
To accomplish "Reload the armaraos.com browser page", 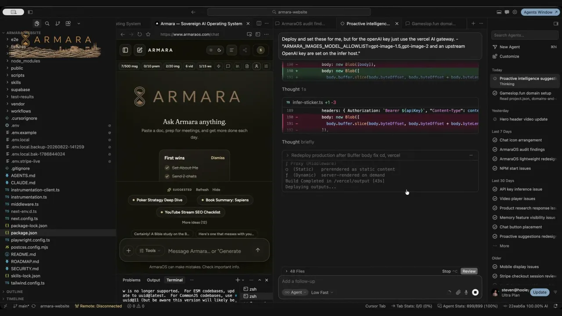I will [140, 34].
